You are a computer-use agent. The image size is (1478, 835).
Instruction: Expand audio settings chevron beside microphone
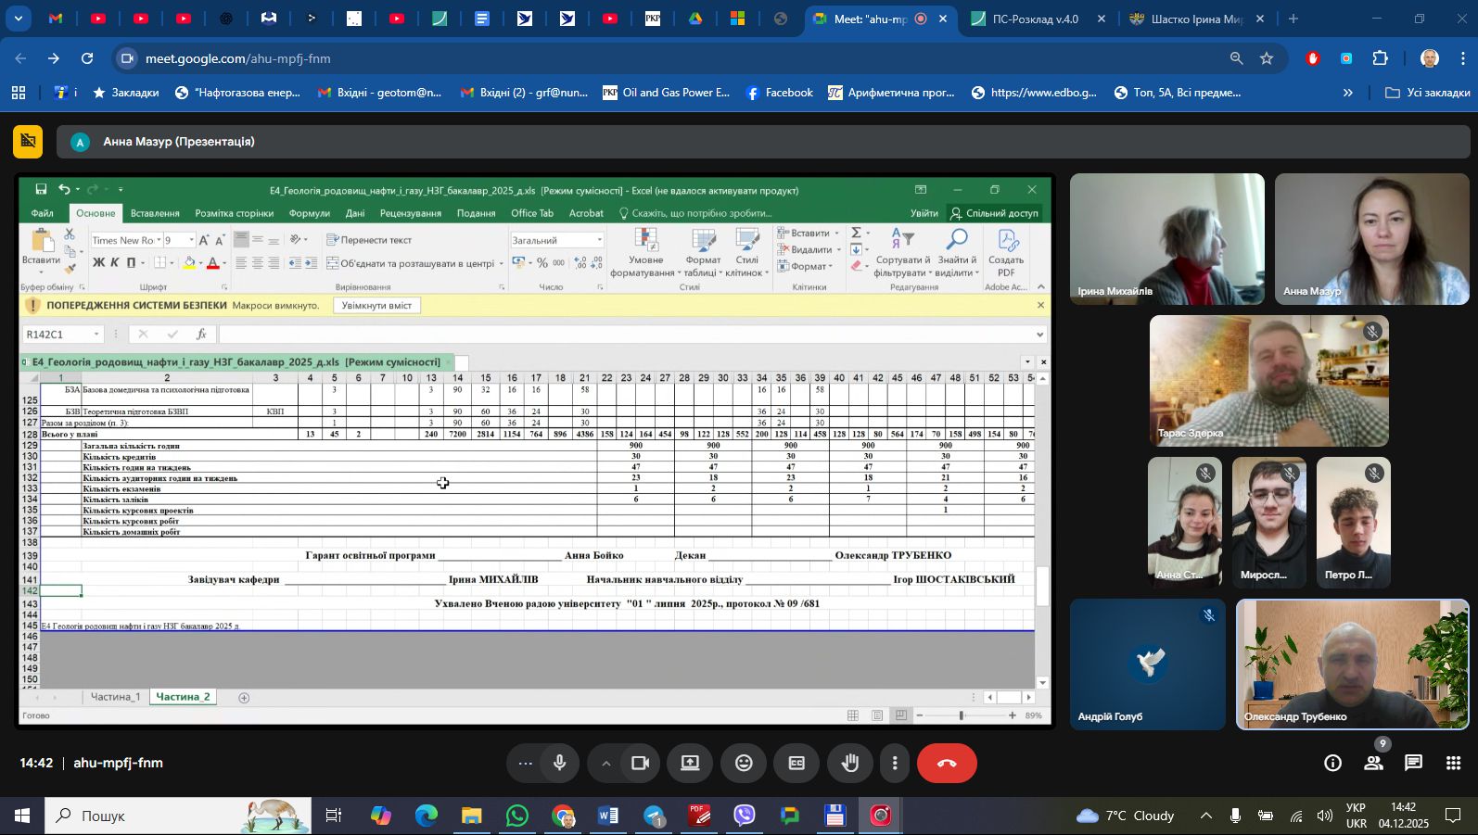point(605,764)
